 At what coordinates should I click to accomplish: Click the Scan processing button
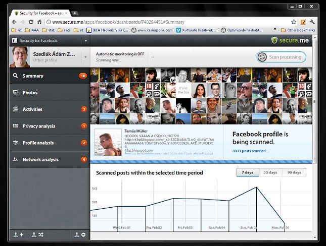tap(281, 57)
